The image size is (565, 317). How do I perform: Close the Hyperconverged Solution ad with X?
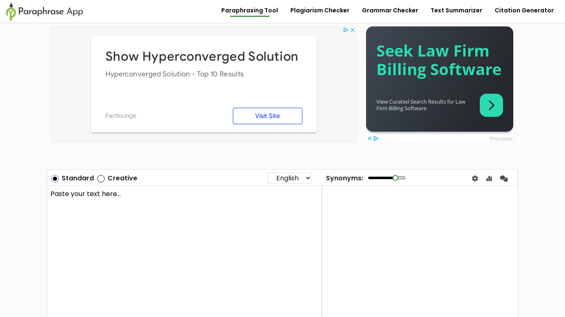352,30
